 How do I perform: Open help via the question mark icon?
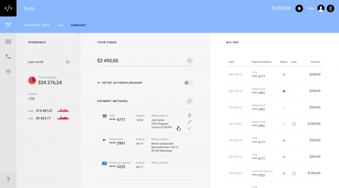click(x=8, y=180)
